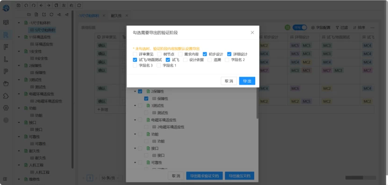Click the refresh icon right of 右 button
The height and width of the screenshot is (185, 388).
79,5
